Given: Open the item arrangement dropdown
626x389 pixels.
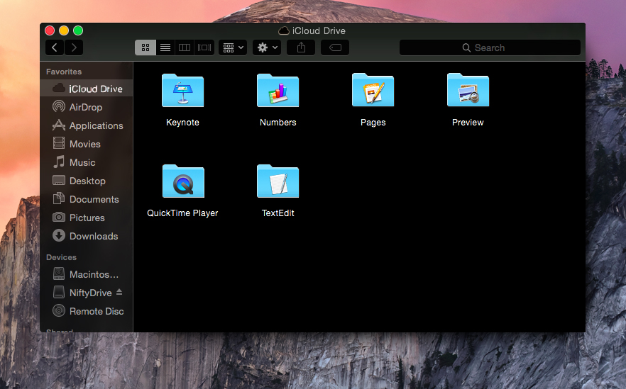Looking at the screenshot, I should coord(233,47).
